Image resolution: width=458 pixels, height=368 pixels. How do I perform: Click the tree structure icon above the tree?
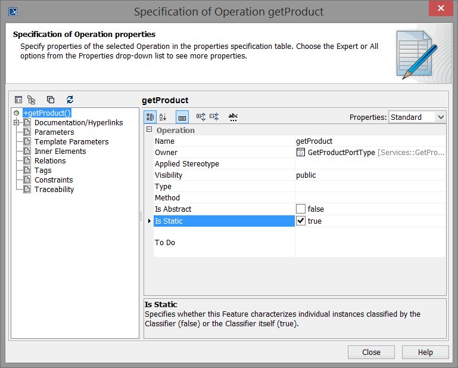[x=32, y=100]
